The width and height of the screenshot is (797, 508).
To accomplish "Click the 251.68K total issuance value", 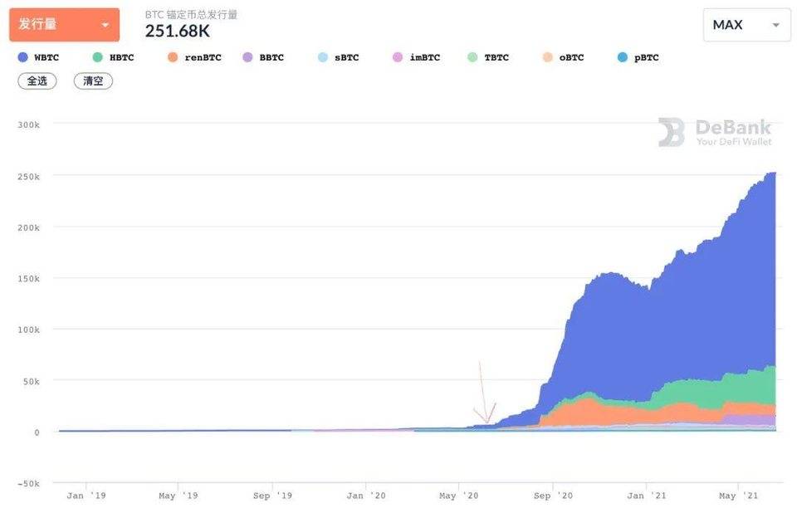I will pos(178,31).
